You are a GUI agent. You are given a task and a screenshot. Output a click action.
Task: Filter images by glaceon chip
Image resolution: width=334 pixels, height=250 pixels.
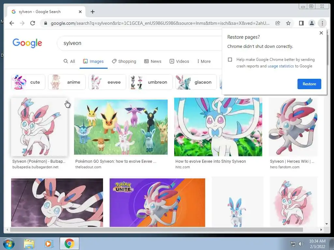196,82
